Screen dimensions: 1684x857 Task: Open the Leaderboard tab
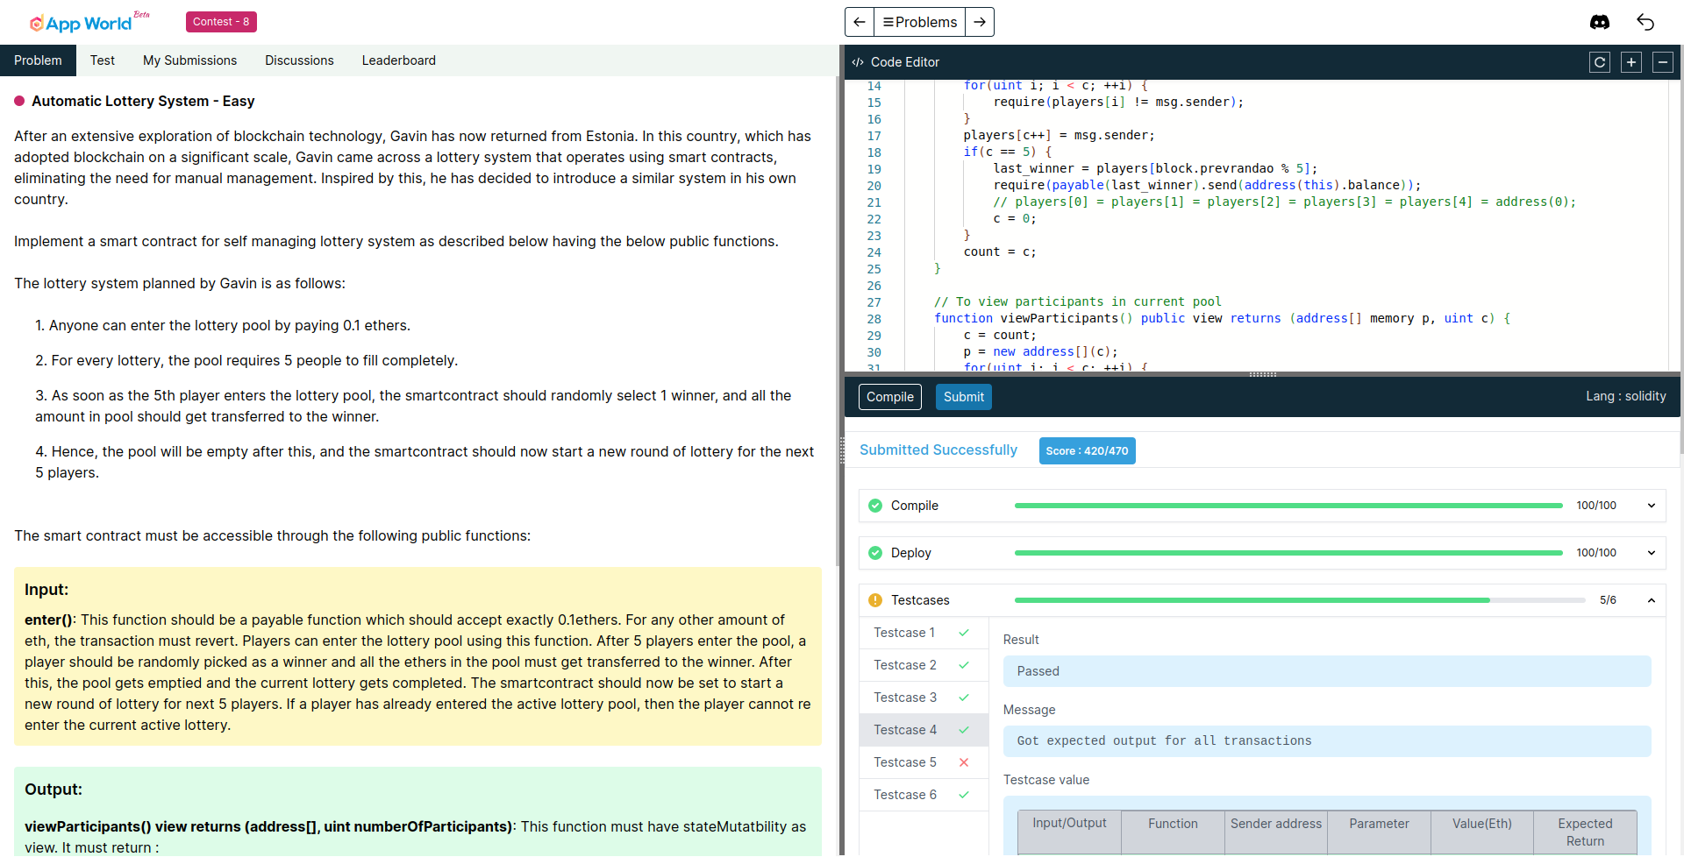click(398, 60)
